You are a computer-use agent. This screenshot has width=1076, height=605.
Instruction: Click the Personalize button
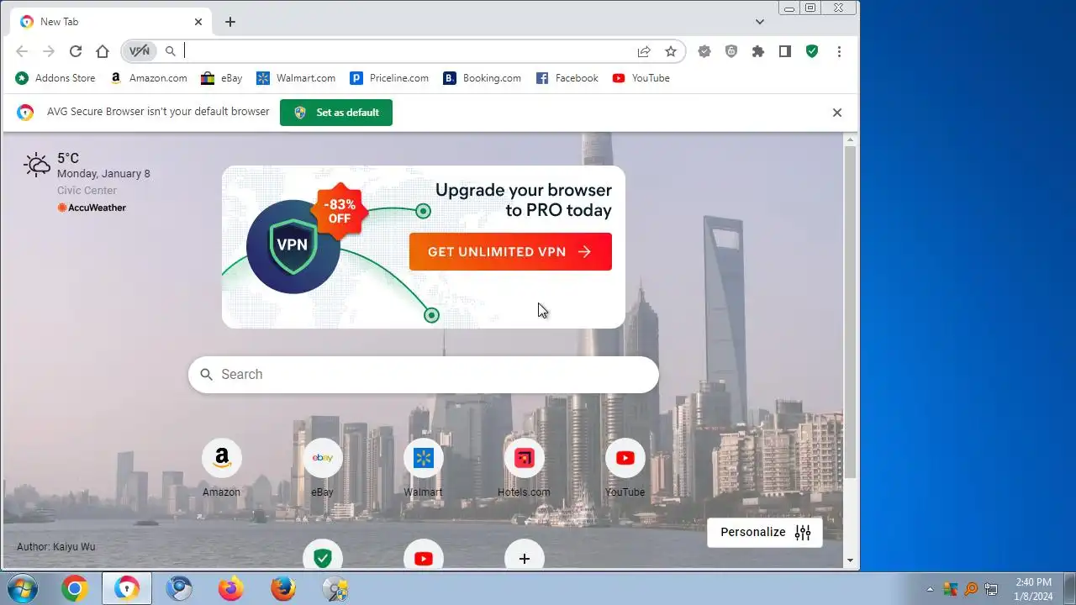(765, 533)
